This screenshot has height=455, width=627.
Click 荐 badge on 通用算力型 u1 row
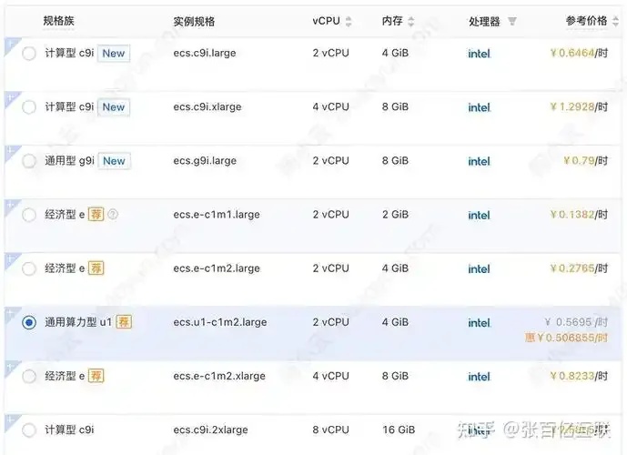124,322
